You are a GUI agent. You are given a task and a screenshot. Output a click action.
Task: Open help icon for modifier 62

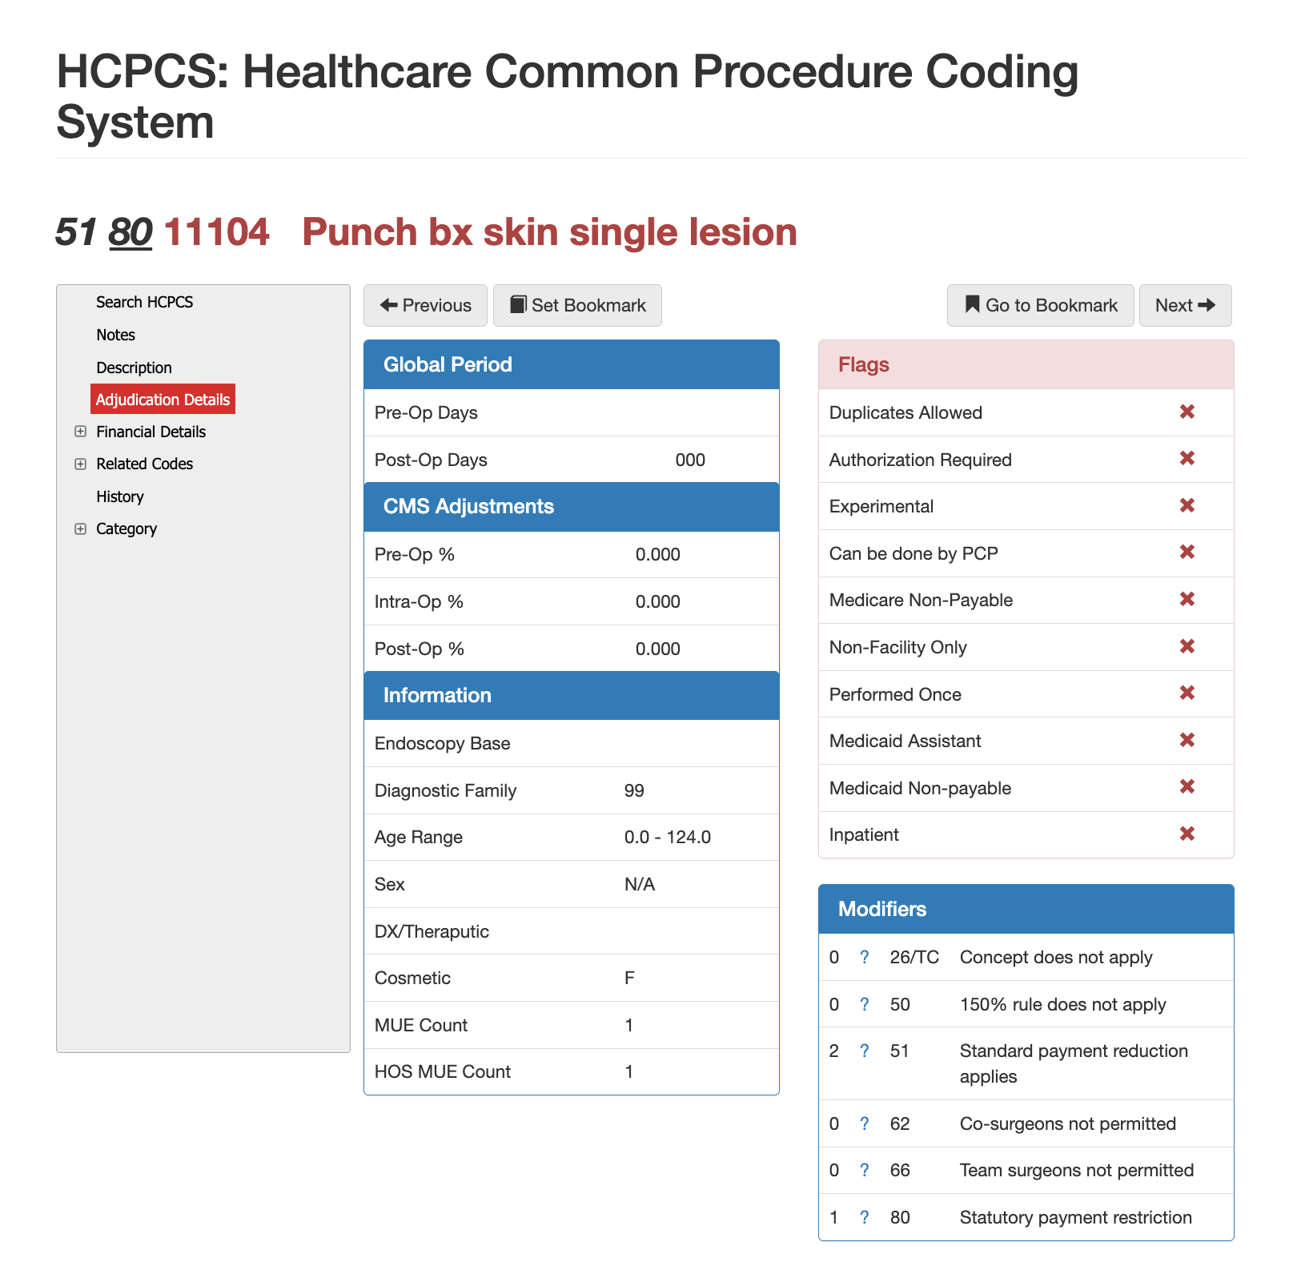click(865, 1123)
